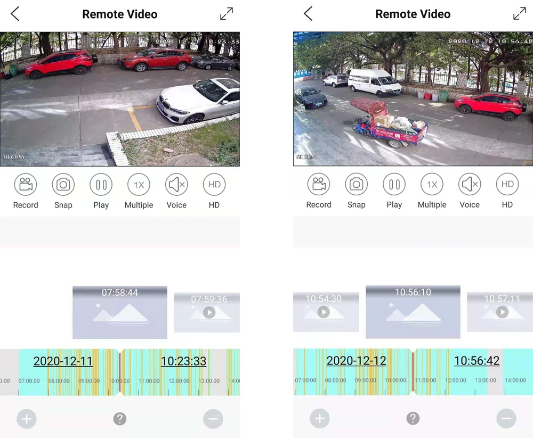Play the 10:54:30 clip thumbnail
Image resolution: width=533 pixels, height=438 pixels.
(326, 312)
